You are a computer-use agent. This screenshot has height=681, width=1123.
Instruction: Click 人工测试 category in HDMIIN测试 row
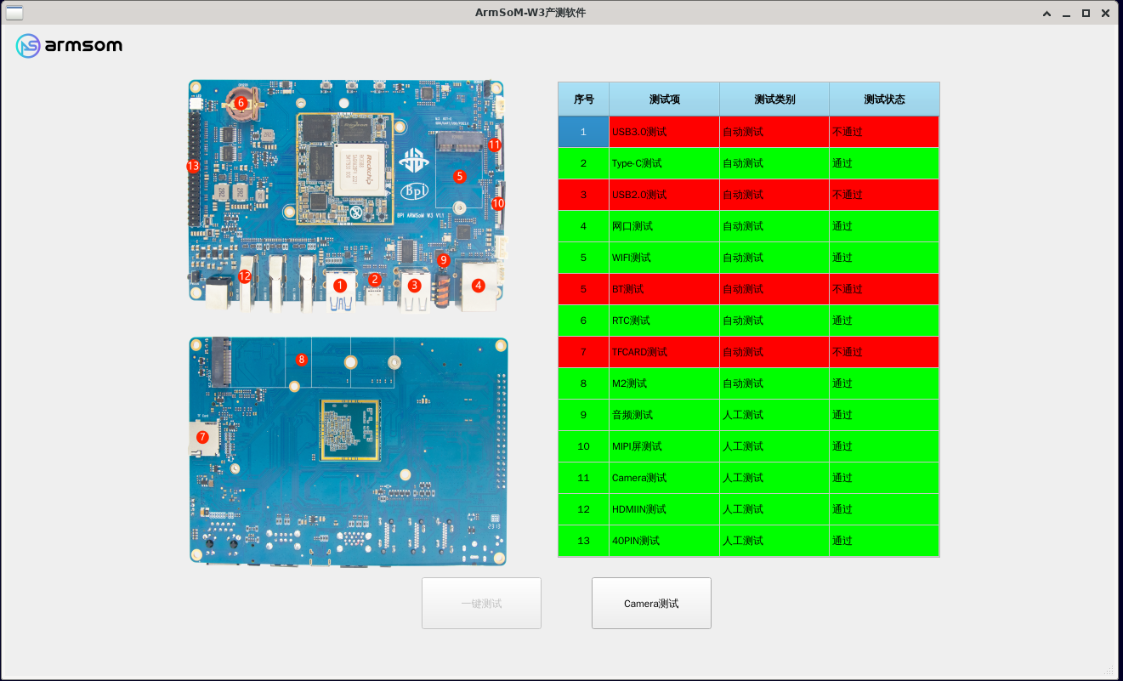click(774, 509)
